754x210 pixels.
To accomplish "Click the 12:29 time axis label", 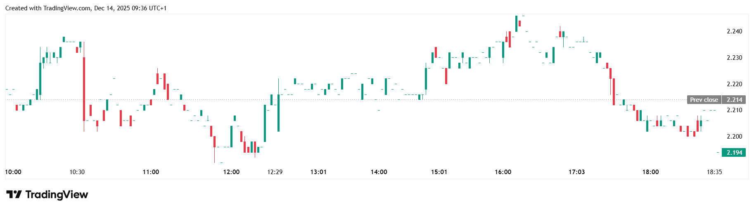I will click(275, 172).
